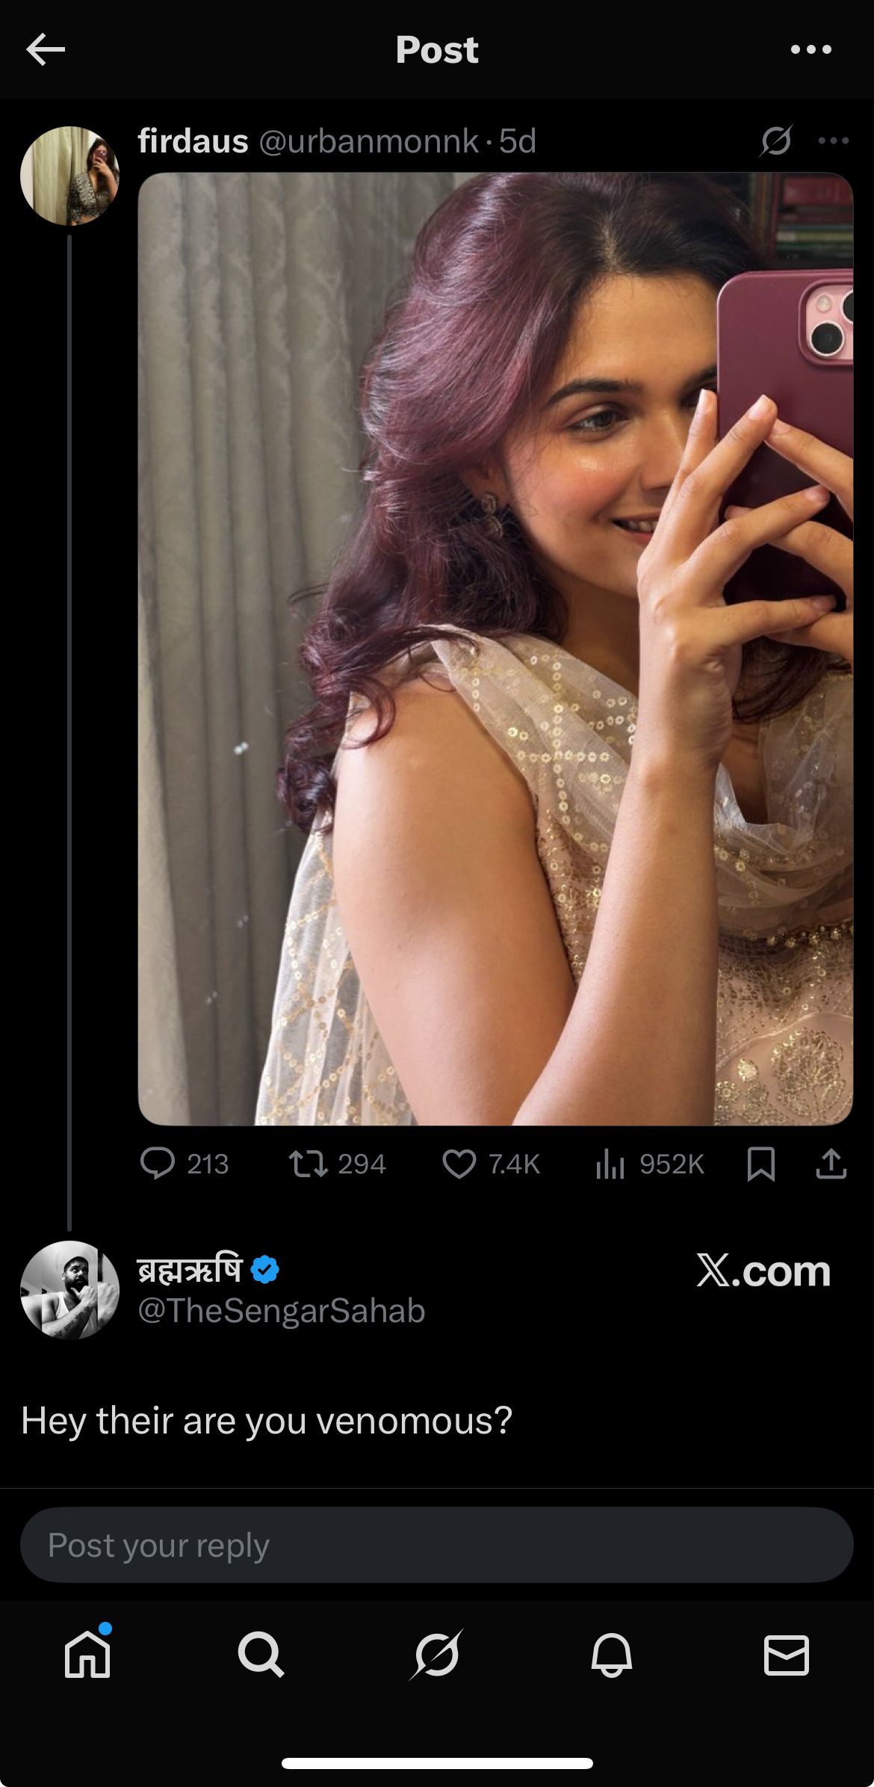This screenshot has width=874, height=1787.
Task: Open the Messages envelope tab
Action: click(786, 1655)
